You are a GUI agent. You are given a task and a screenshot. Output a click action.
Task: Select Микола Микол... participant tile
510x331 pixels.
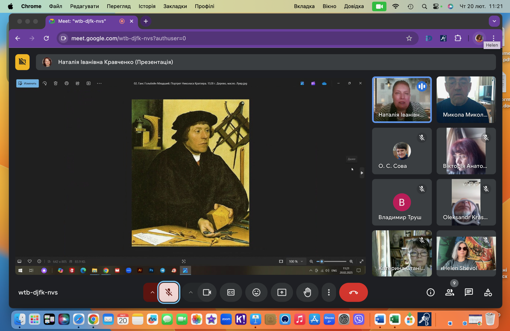pos(466,99)
